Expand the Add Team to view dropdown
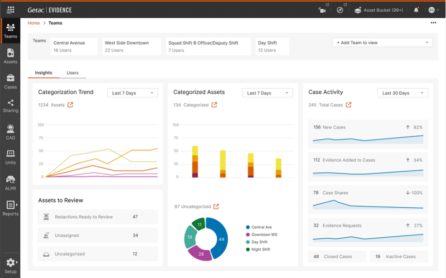Viewport: 446px width, 278px height. point(382,43)
